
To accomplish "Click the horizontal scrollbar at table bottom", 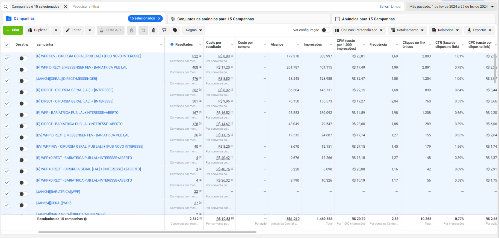I will (147, 232).
